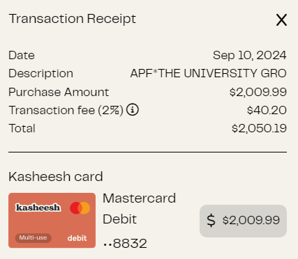This screenshot has width=298, height=259.
Task: Click the Mastercard logo on card
Action: click(x=80, y=208)
